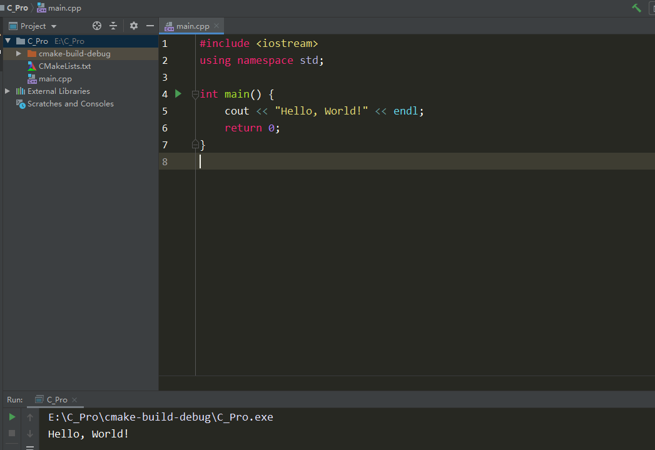The image size is (655, 450).
Task: Fold the main function at line 4
Action: 195,95
